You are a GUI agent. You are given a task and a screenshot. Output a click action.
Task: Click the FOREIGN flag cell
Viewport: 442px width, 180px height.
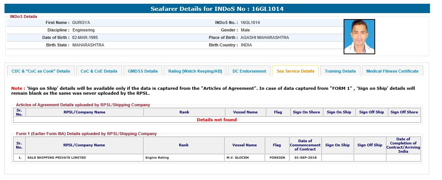(277, 158)
